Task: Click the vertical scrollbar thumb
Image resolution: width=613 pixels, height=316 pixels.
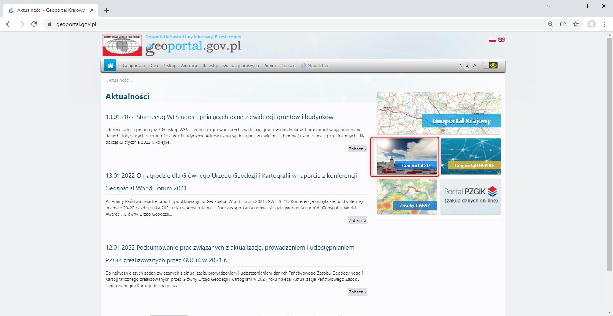Action: tap(609, 155)
